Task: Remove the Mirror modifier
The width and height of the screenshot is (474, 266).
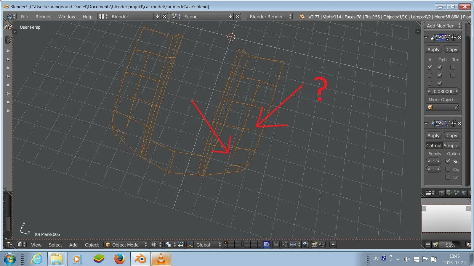Action: click(459, 38)
